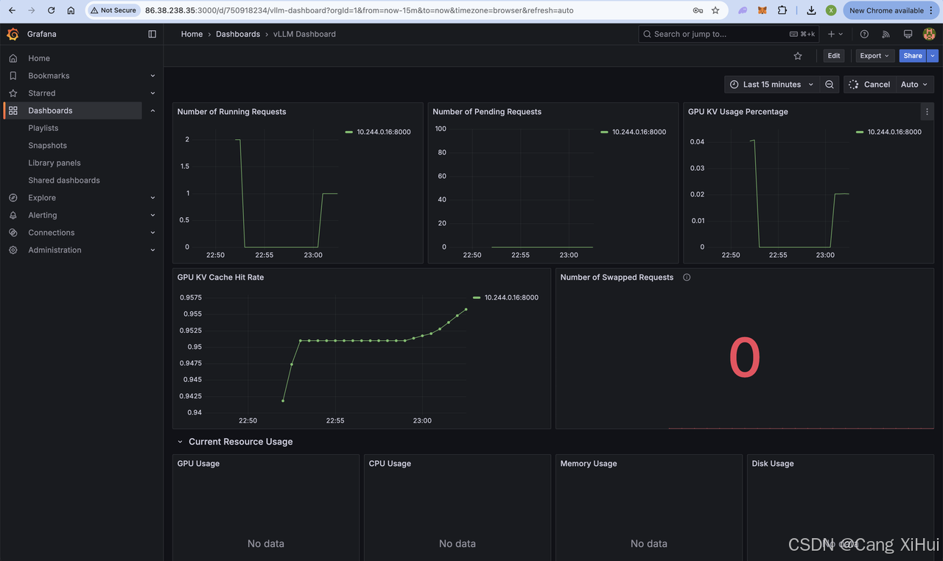Screen dimensions: 943x561
Task: Open the Last 15 minutes time range dropdown
Action: tap(772, 84)
